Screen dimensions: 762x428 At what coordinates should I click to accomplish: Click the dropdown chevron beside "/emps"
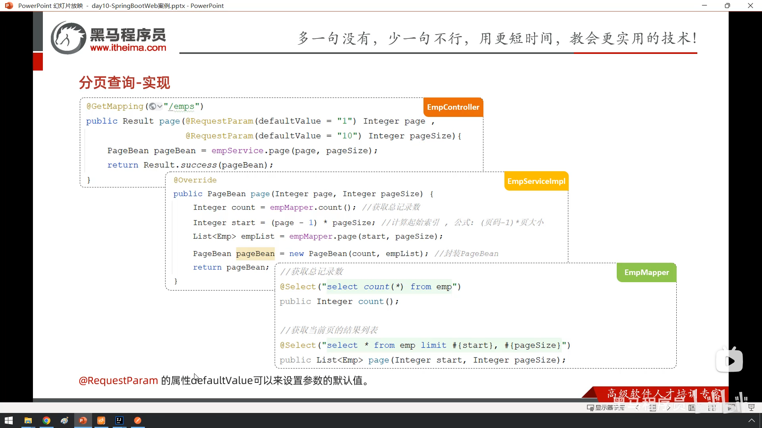160,106
